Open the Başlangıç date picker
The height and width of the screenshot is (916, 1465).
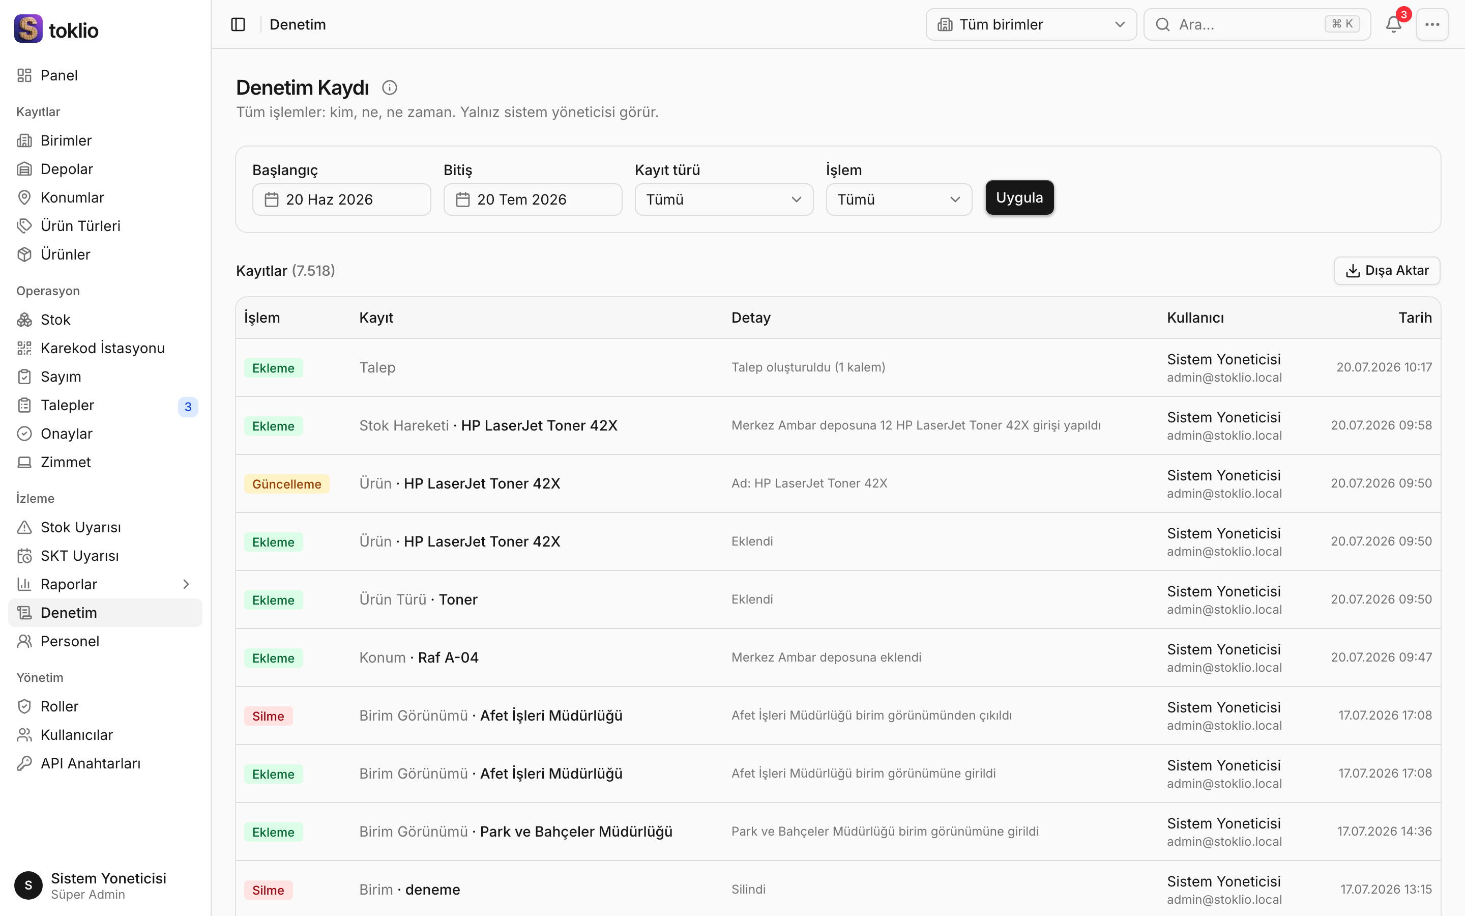coord(341,199)
